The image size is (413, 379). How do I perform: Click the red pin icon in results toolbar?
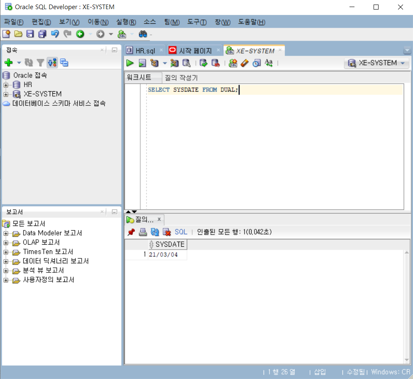click(131, 232)
